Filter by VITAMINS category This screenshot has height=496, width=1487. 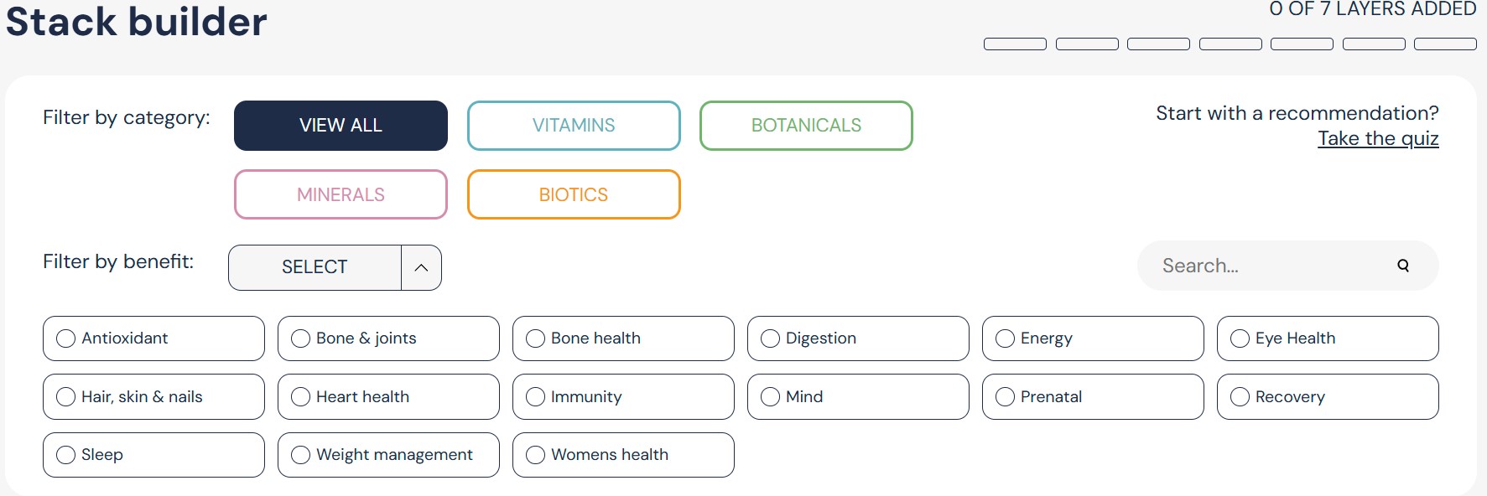[574, 126]
